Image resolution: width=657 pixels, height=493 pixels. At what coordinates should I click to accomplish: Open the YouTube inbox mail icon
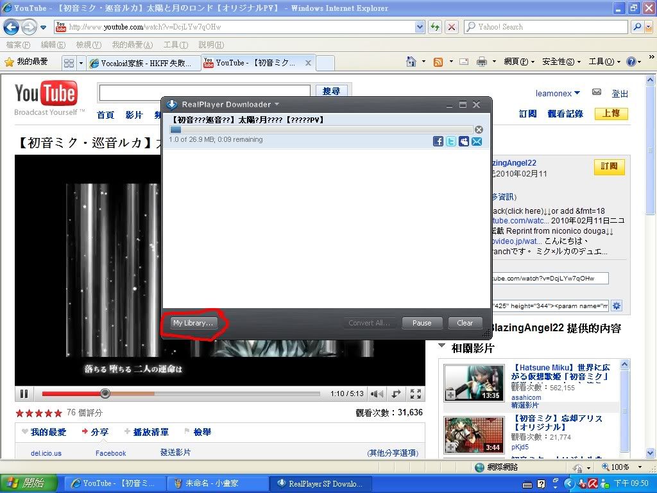coord(597,92)
